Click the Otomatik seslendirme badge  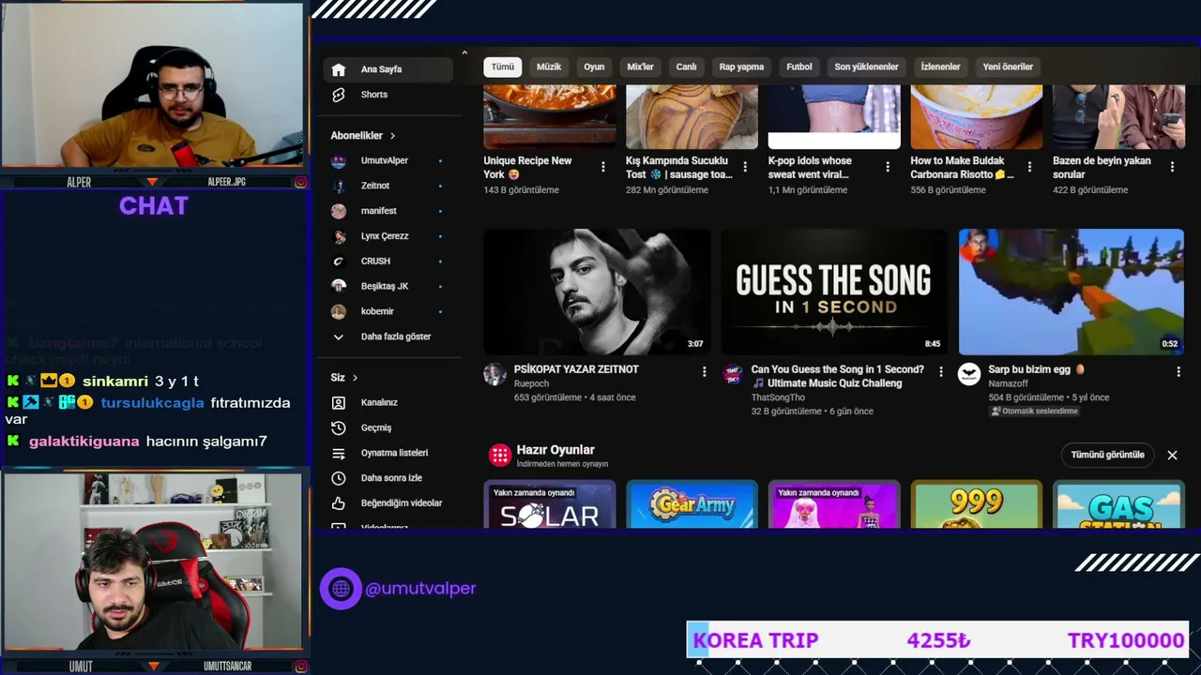[x=1034, y=412]
